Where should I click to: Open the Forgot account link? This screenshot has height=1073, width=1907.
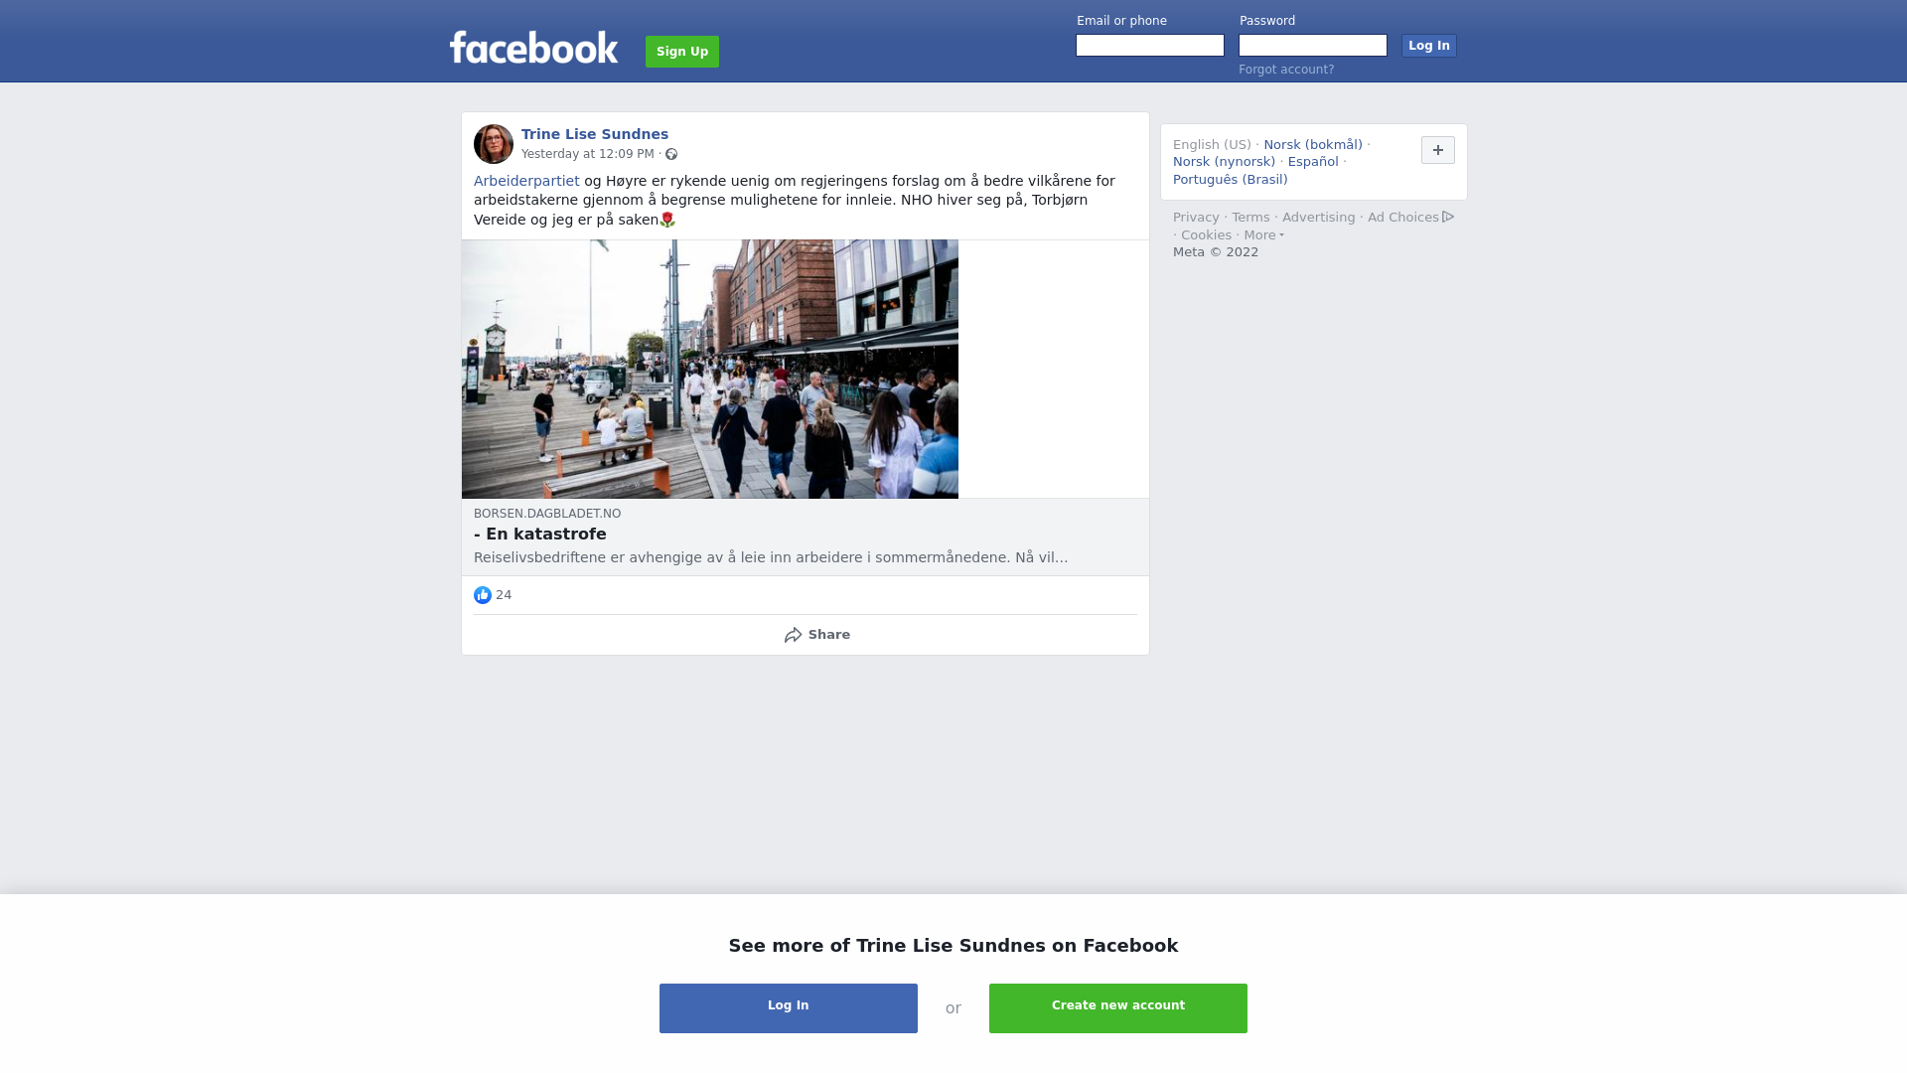click(1286, 70)
